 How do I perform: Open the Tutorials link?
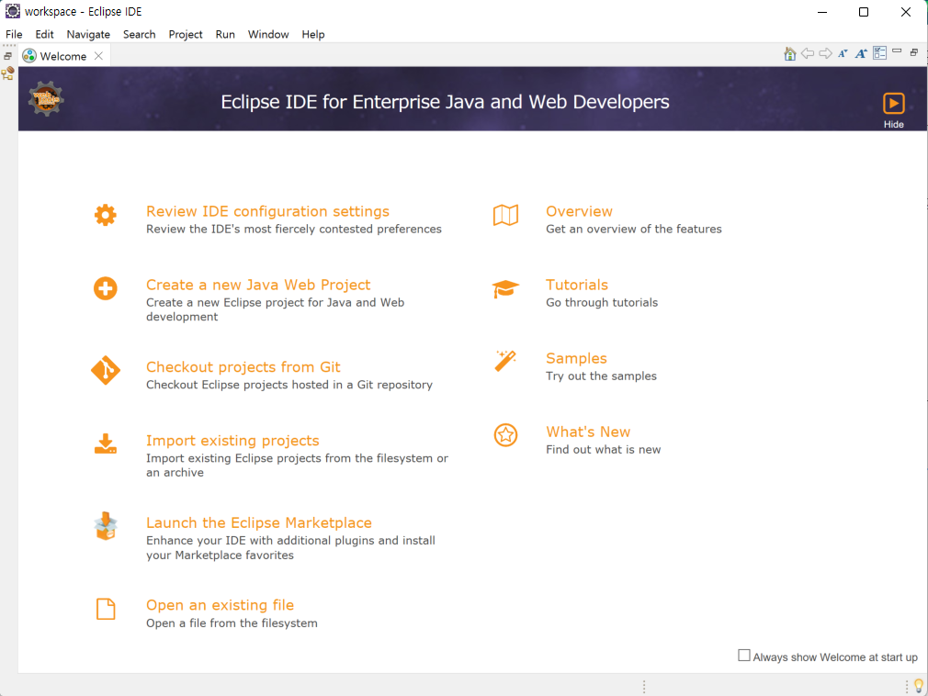(x=577, y=285)
